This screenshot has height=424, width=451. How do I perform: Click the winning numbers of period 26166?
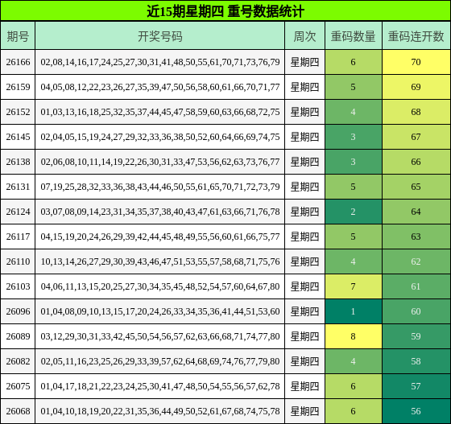pos(160,62)
